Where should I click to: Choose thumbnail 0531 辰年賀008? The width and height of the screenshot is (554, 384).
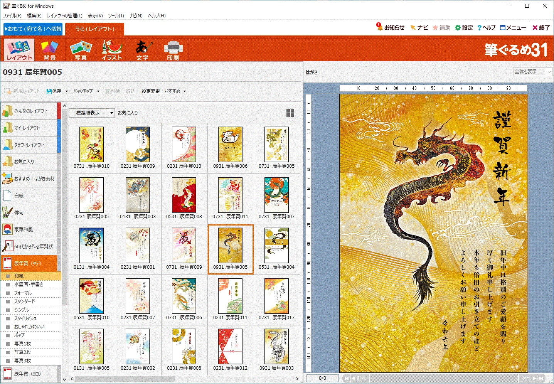coord(184,199)
